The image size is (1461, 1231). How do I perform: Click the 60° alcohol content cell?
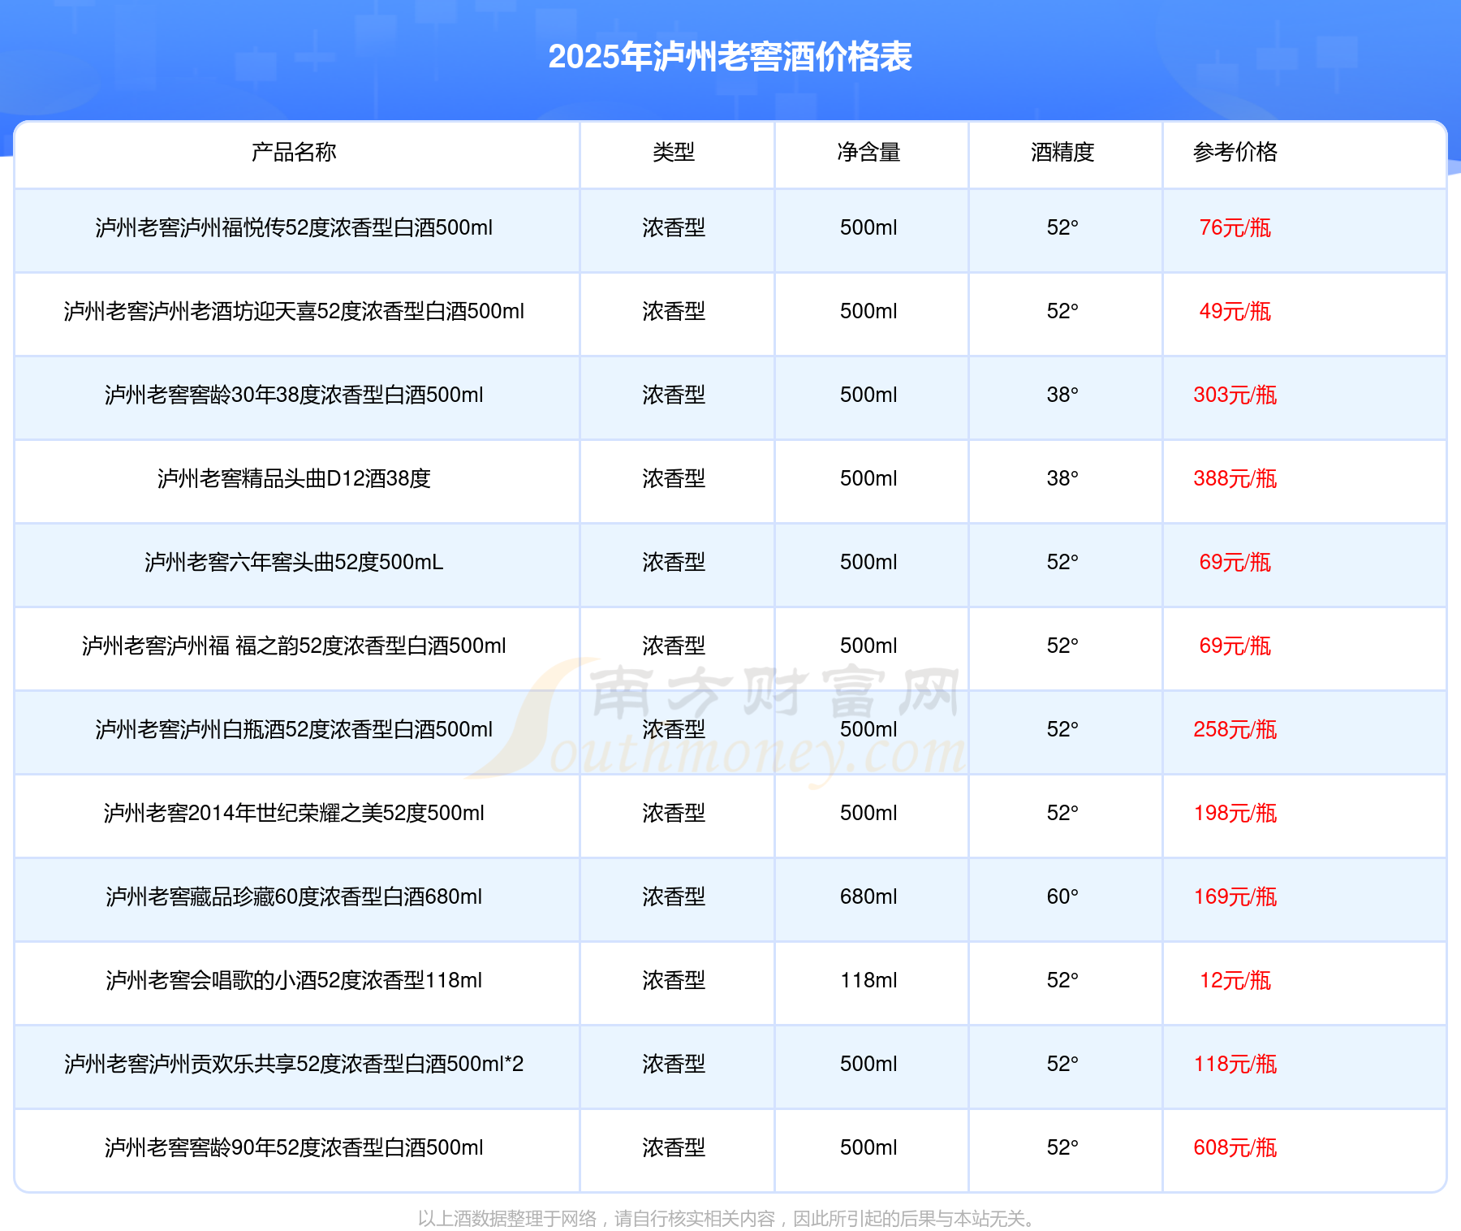pos(1062,897)
